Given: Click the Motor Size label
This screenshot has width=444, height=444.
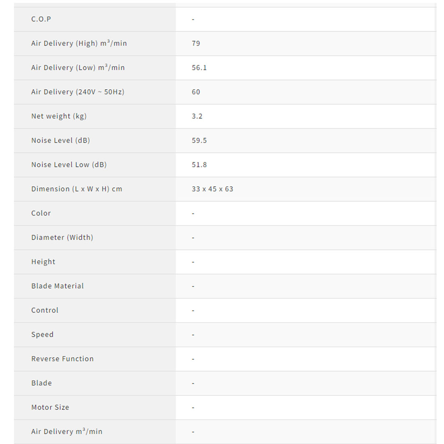Looking at the screenshot, I should [x=50, y=407].
